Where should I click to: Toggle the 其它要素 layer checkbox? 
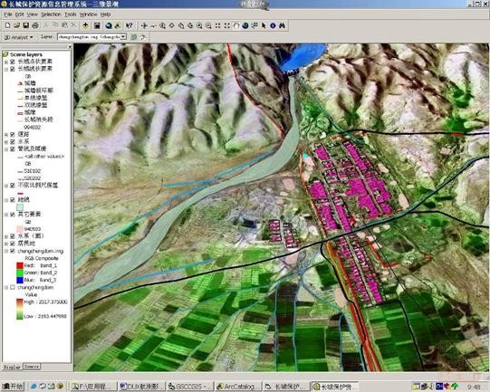13,215
